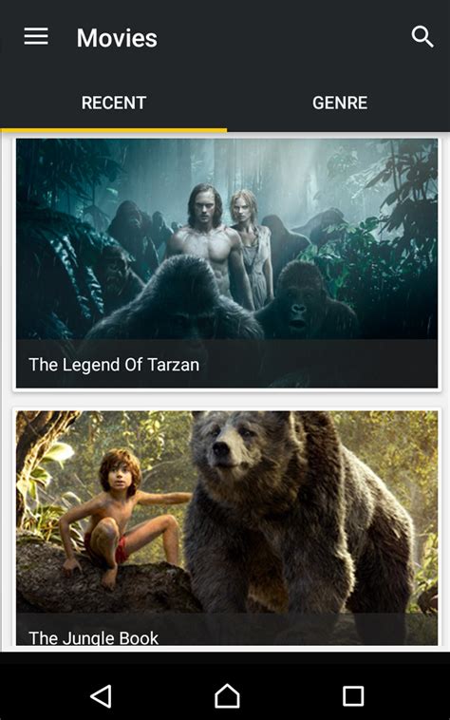This screenshot has height=720, width=450.
Task: Select the RECENT tab
Action: pyautogui.click(x=114, y=103)
